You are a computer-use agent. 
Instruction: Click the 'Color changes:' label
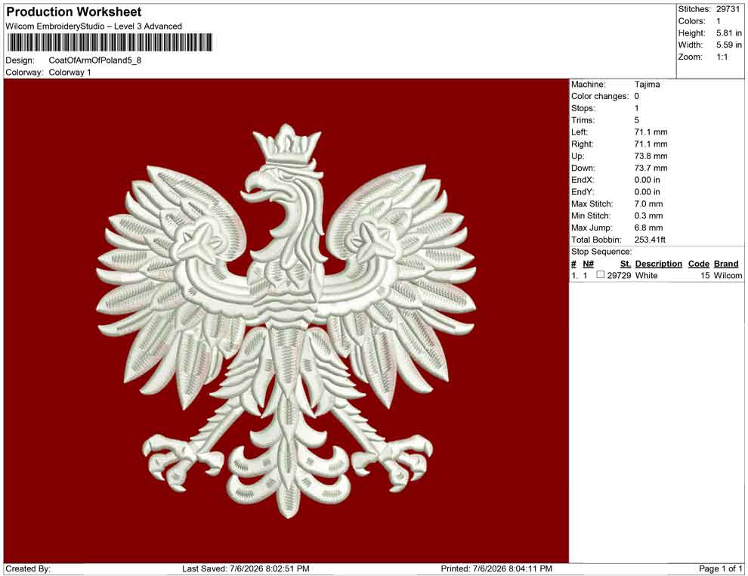(x=600, y=97)
